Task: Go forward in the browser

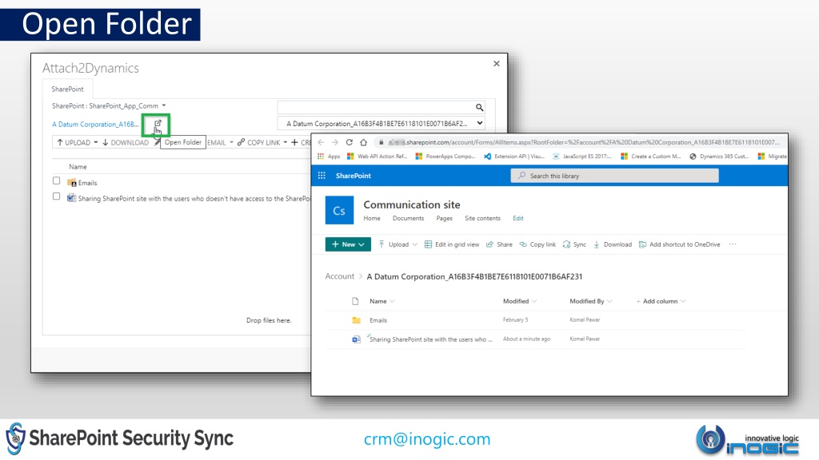Action: [335, 142]
